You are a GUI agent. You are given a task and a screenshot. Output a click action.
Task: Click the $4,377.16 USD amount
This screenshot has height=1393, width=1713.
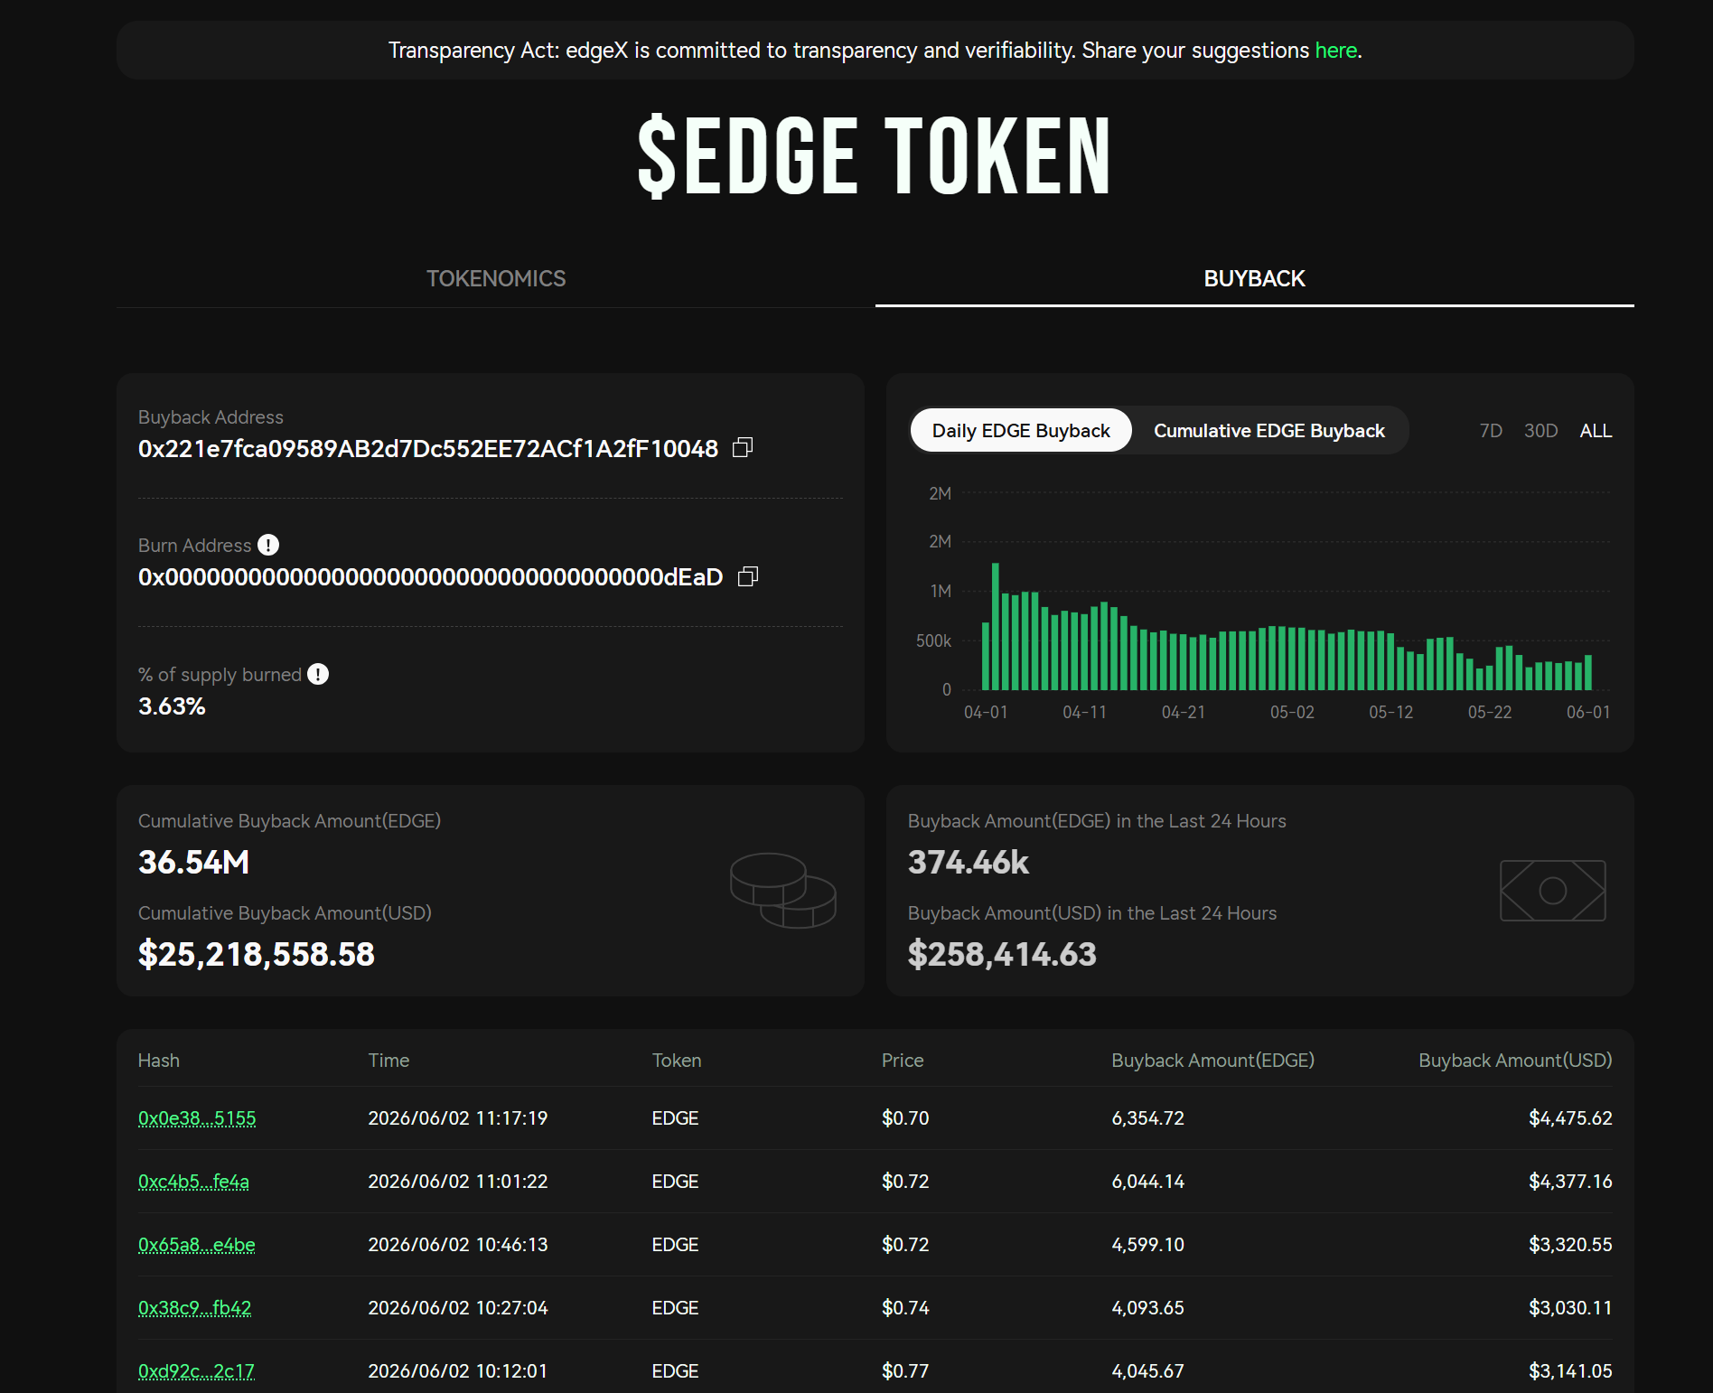1570,1182
